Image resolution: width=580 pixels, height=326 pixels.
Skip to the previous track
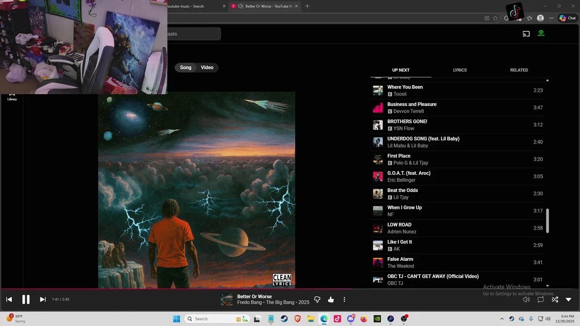9,299
